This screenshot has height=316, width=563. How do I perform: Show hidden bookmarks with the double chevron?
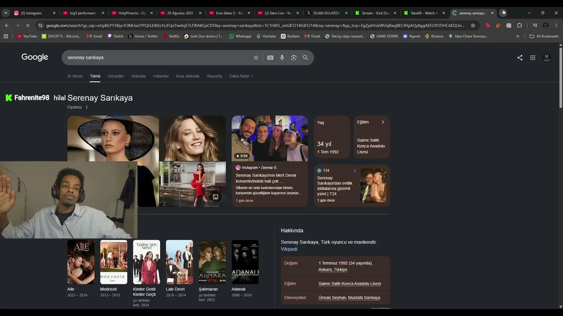(518, 36)
